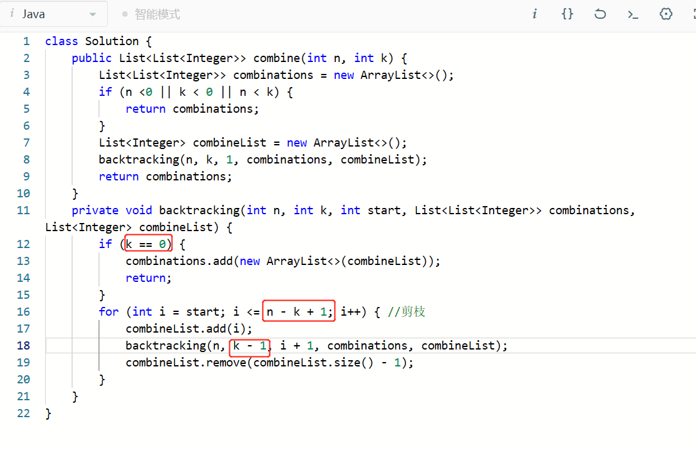Click 'combineList.add(i);' on line 17
The image size is (696, 451).
coord(189,328)
